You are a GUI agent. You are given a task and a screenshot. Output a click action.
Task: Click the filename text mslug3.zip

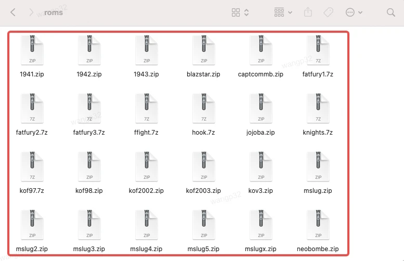point(89,249)
